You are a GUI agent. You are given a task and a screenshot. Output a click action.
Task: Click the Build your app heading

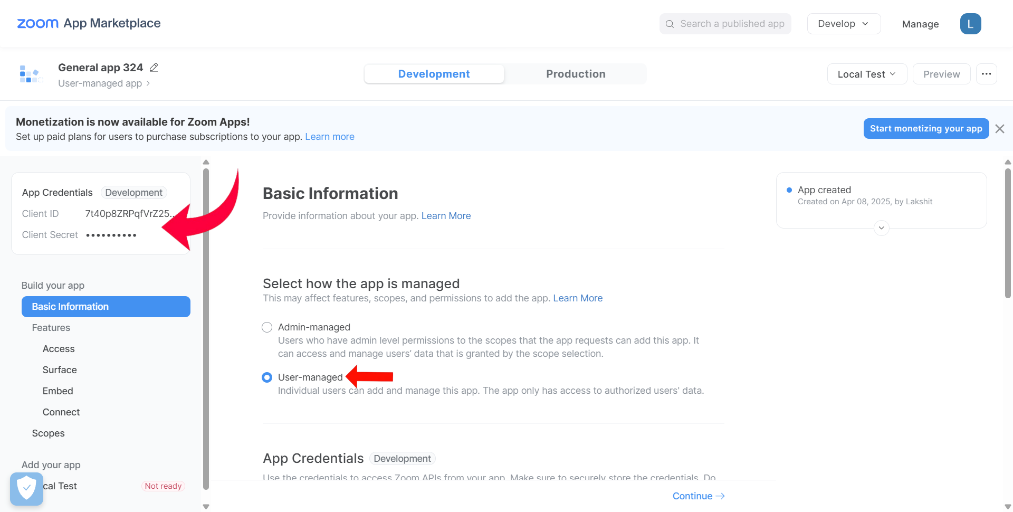pyautogui.click(x=53, y=286)
